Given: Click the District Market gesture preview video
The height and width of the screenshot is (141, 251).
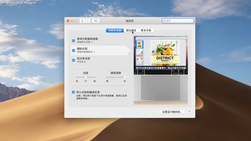Looking at the screenshot, I should tap(161, 70).
